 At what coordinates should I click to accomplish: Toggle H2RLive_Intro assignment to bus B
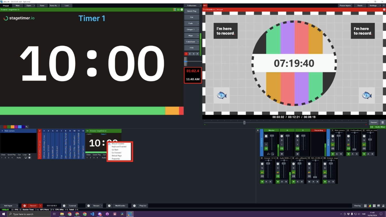tap(372, 154)
